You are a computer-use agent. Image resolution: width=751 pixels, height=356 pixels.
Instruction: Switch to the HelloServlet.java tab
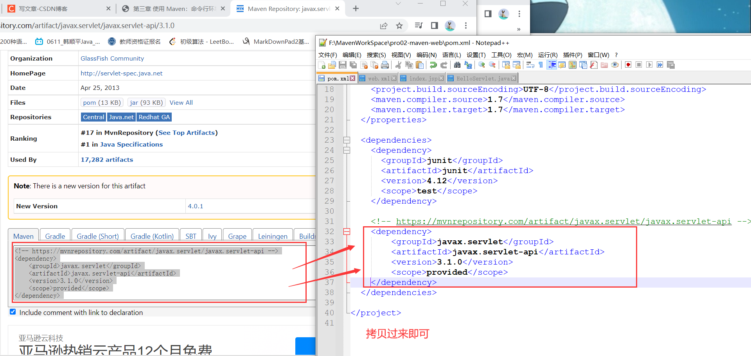point(483,79)
